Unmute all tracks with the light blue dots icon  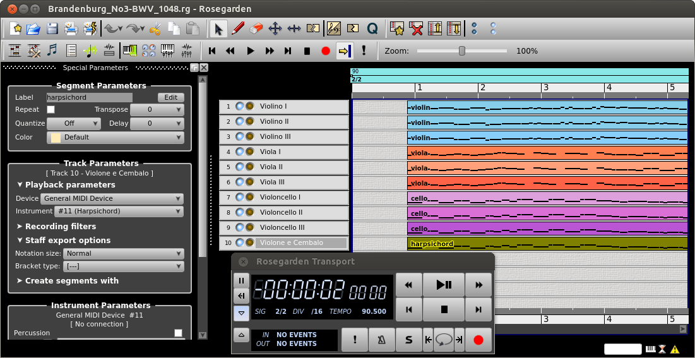point(494,29)
